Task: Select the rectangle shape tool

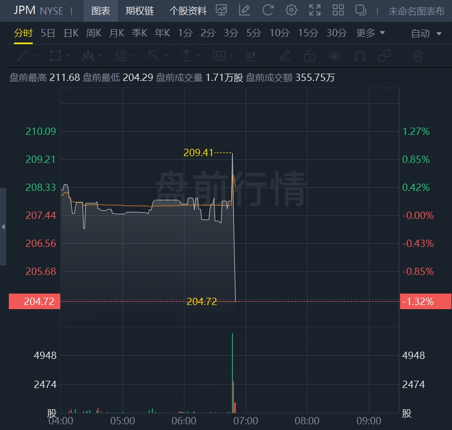Action: 55,56
